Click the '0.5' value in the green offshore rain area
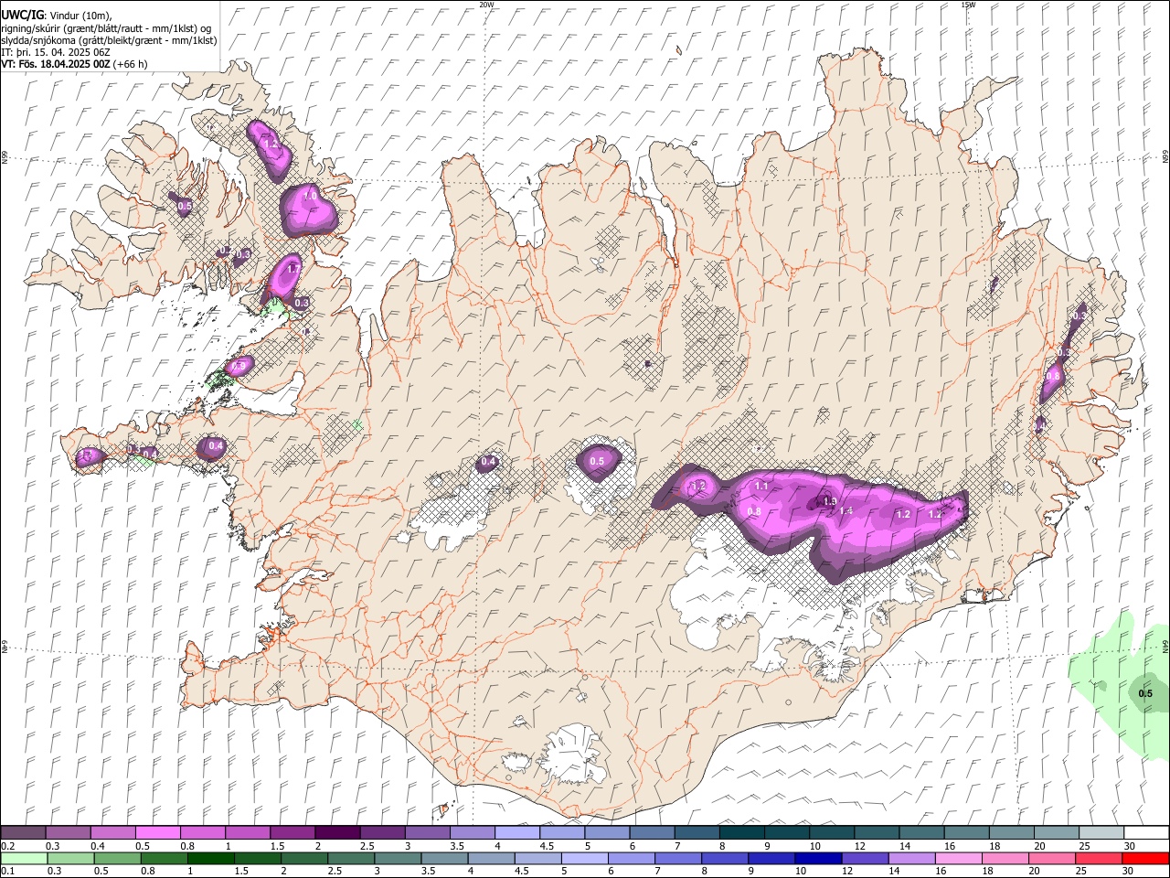1170x878 pixels. 1145,693
